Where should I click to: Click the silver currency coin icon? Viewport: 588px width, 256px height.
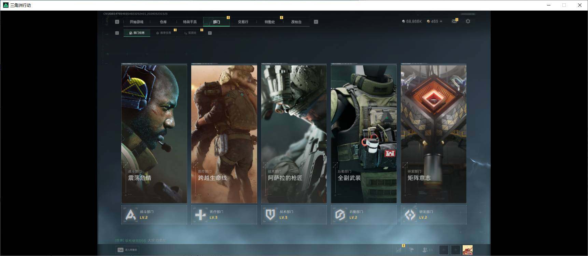(x=404, y=21)
